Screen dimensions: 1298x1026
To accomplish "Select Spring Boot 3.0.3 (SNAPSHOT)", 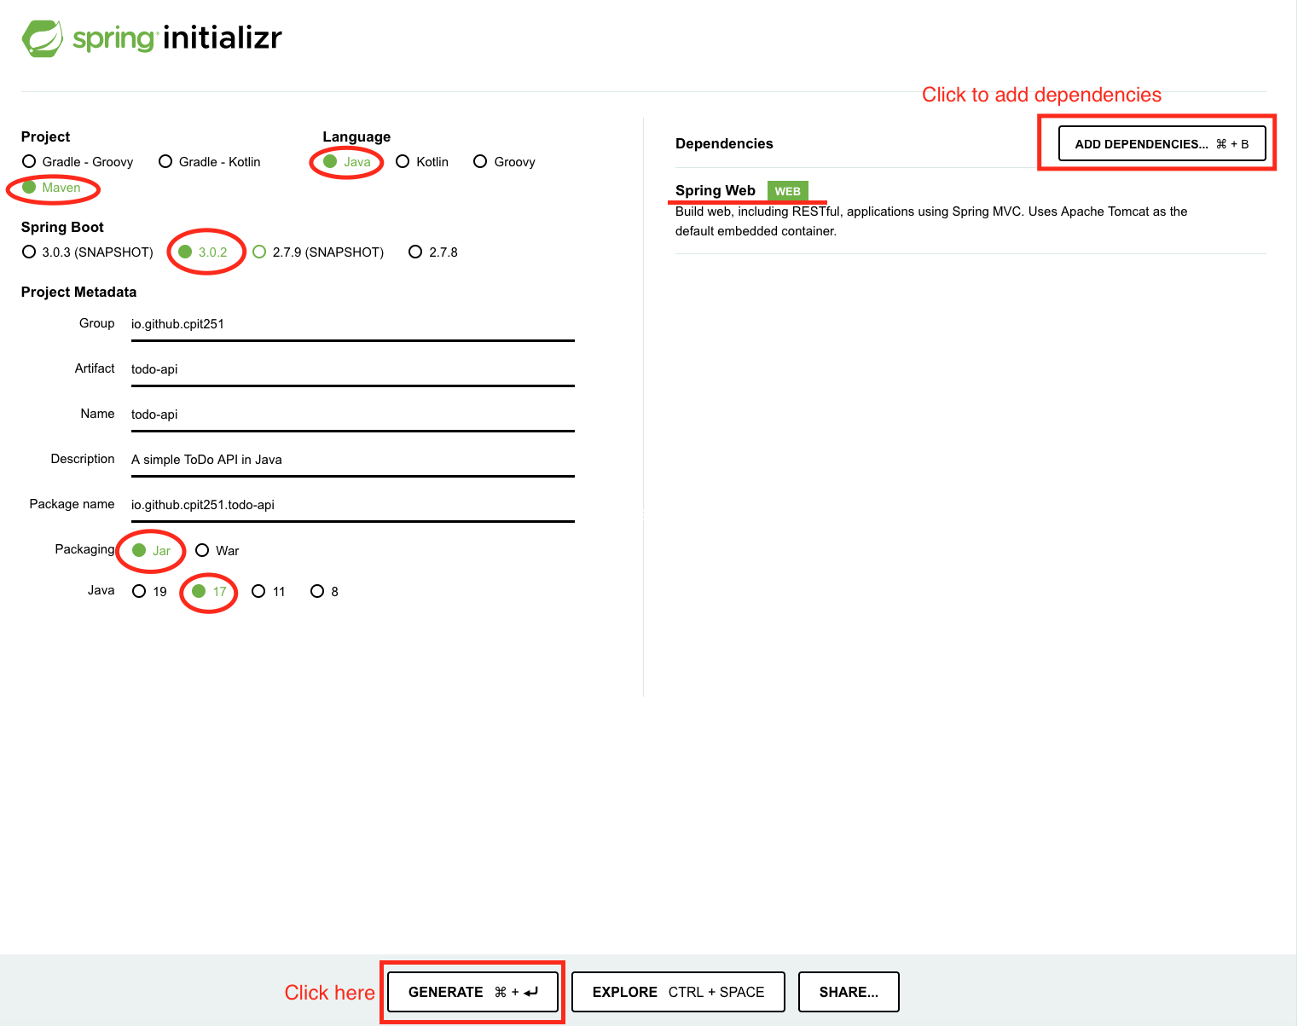I will pyautogui.click(x=88, y=252).
